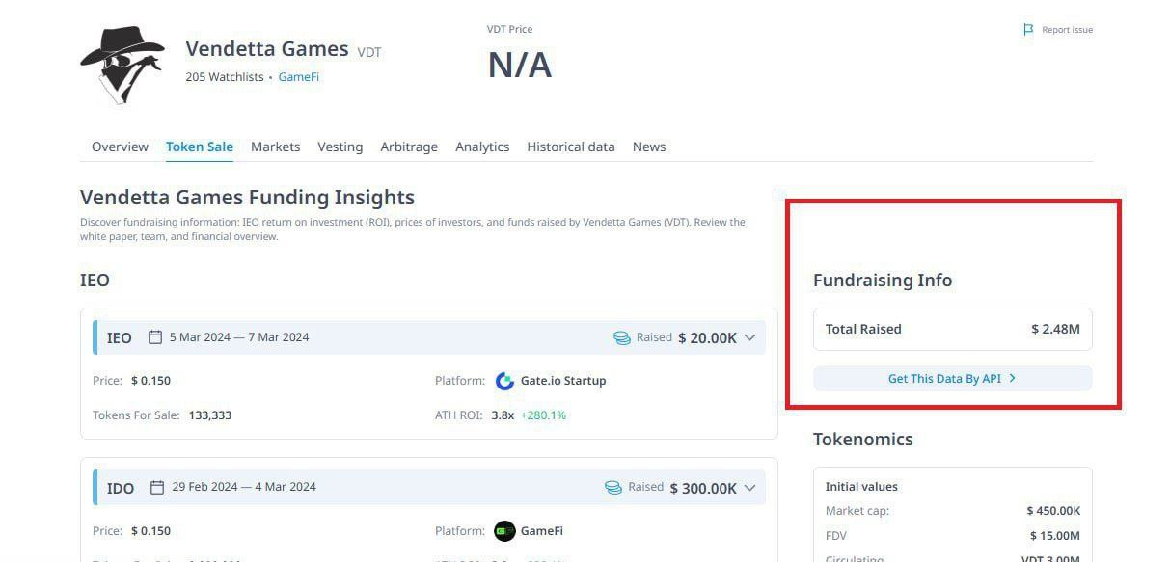Screen dimensions: 1170x562
Task: Open the Arbitrage tab
Action: pos(409,147)
